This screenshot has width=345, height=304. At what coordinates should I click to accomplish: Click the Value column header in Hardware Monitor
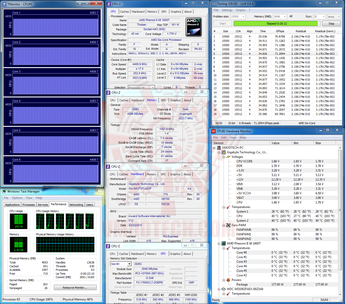click(281, 143)
